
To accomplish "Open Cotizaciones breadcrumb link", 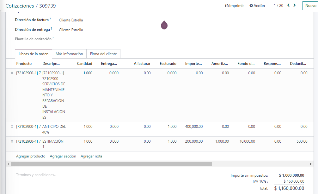I will coord(20,6).
